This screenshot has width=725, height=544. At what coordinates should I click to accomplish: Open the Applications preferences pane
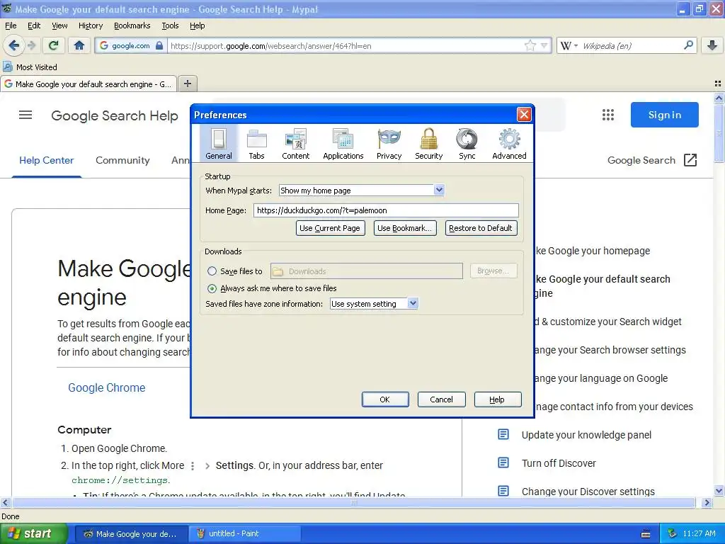tap(343, 144)
